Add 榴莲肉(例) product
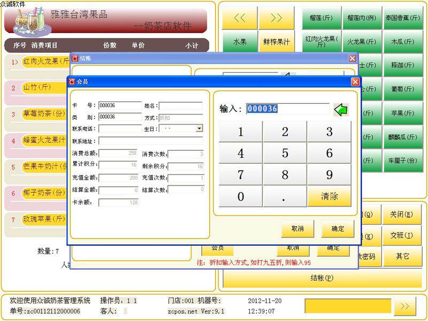 (x=362, y=18)
